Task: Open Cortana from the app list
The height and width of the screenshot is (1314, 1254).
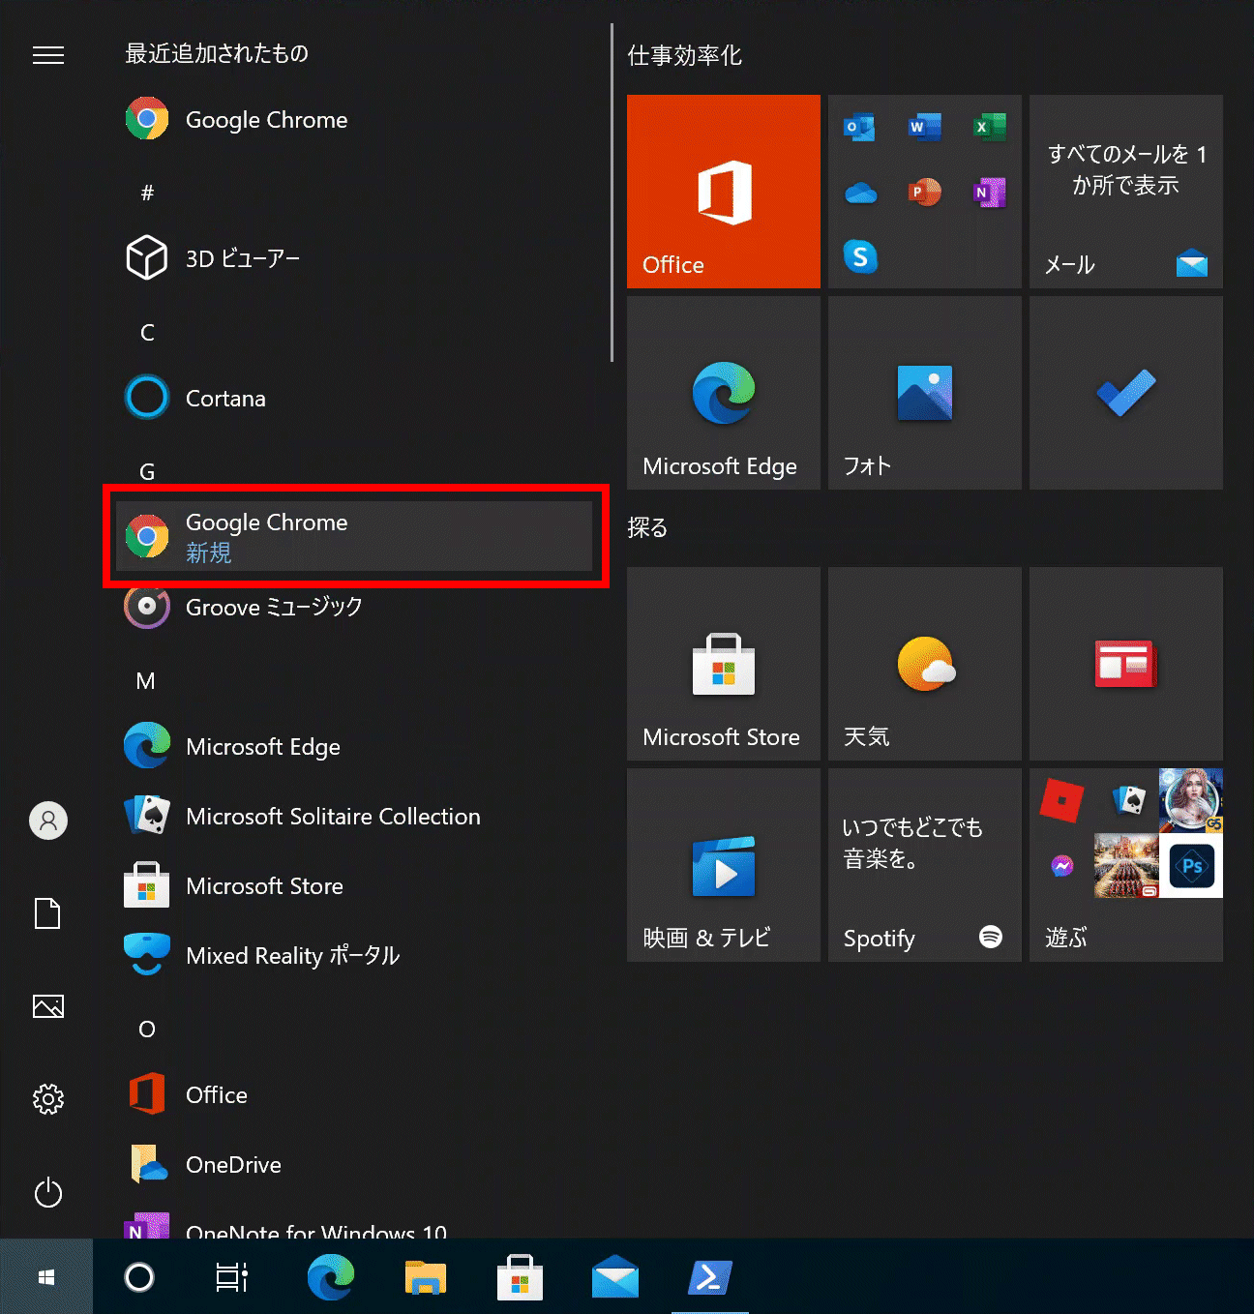Action: point(353,398)
